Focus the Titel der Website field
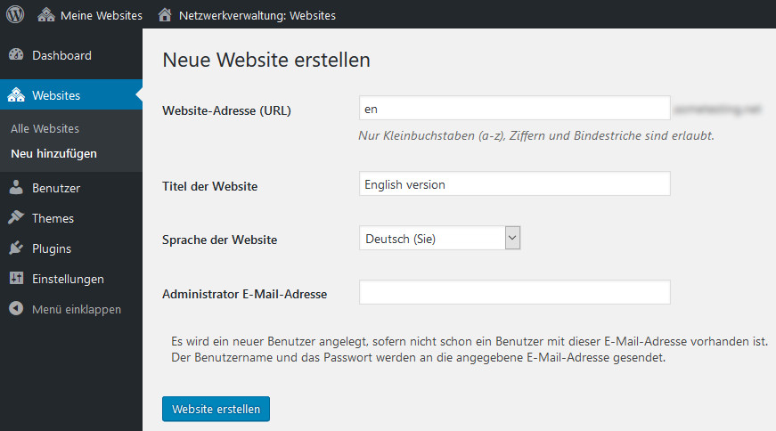This screenshot has height=431, width=776. click(515, 183)
